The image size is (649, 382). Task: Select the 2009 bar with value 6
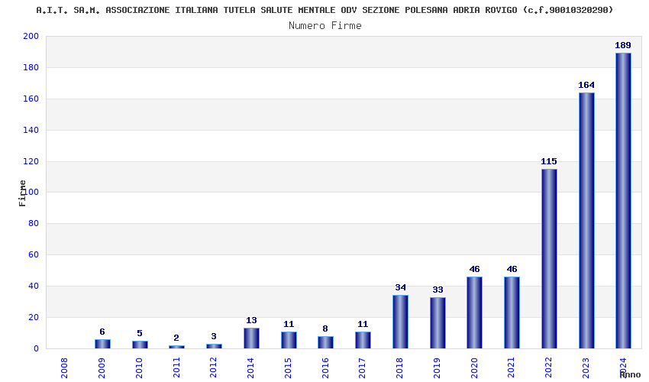pos(102,344)
